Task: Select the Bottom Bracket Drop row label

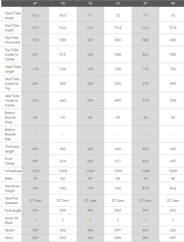Action: [x=10, y=117]
